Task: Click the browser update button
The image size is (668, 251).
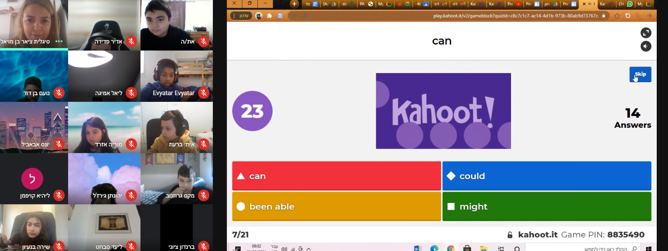Action: coord(241,16)
